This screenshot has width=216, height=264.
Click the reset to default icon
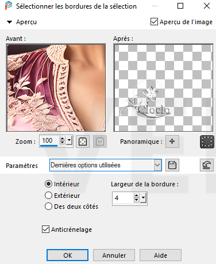pos(207,165)
